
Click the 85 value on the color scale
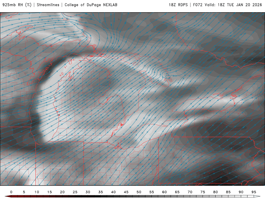tap(228, 192)
